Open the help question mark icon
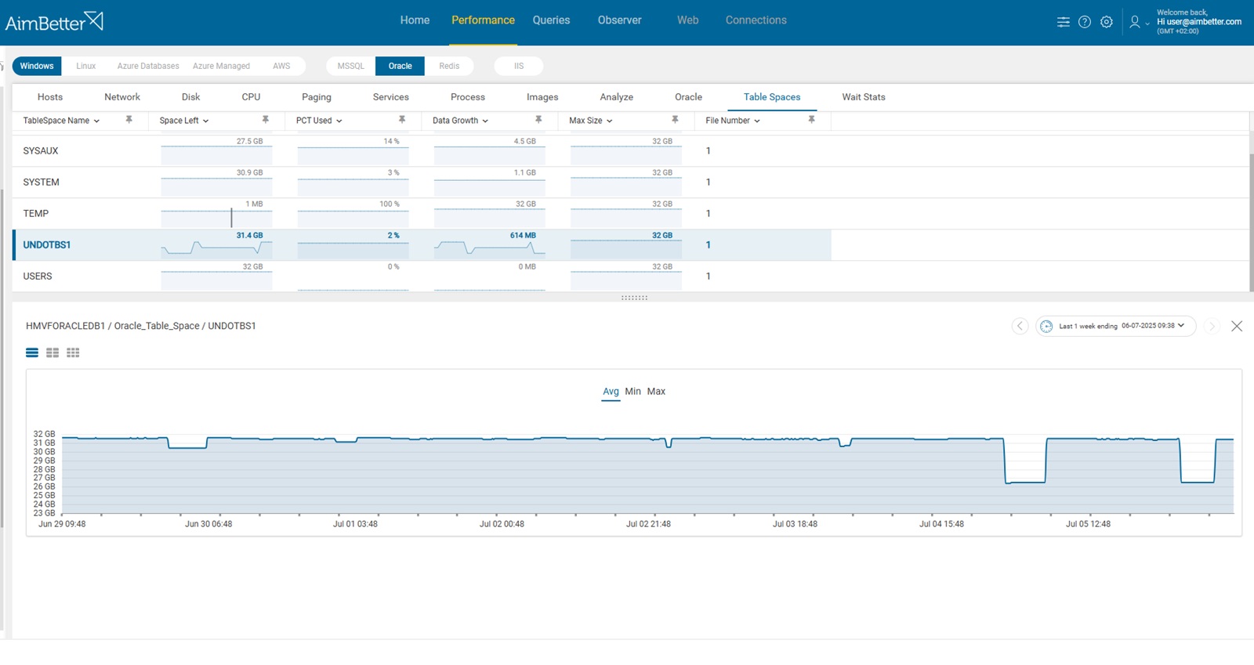Image resolution: width=1254 pixels, height=665 pixels. click(1085, 22)
